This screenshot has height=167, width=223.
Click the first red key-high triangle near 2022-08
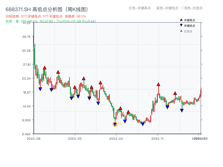click(44, 67)
